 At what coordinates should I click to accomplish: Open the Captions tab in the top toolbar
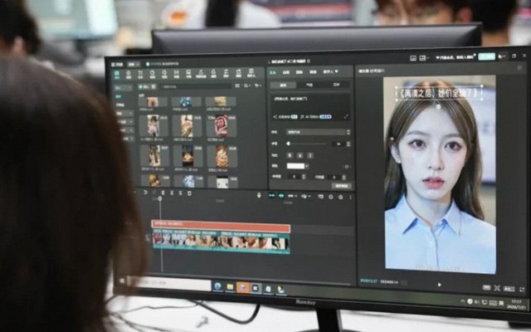pos(188,74)
